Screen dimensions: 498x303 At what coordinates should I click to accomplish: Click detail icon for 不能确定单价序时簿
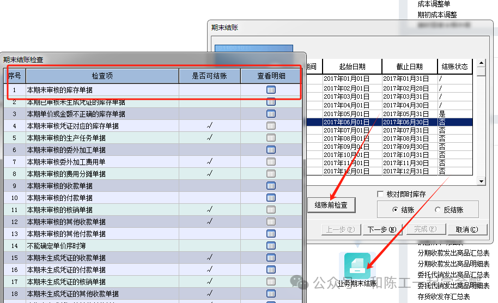271,246
